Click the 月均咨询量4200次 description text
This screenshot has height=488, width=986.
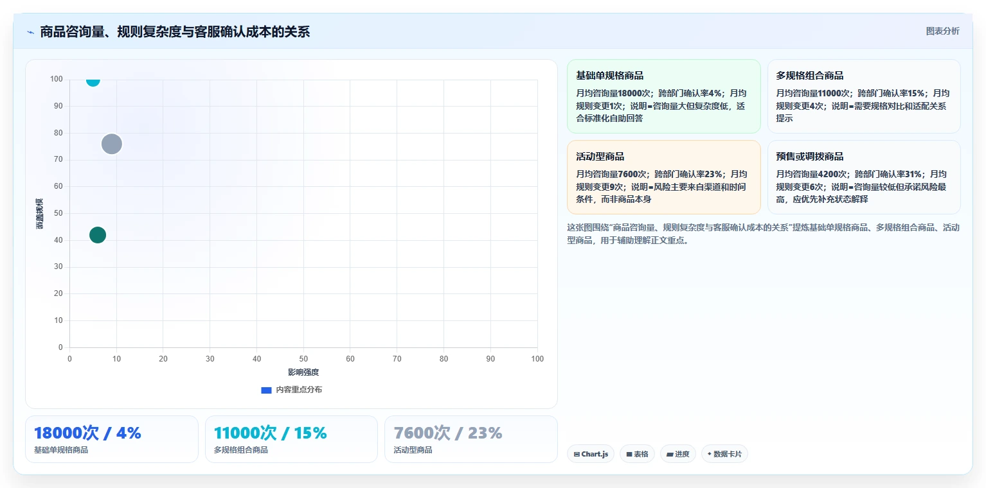point(861,187)
